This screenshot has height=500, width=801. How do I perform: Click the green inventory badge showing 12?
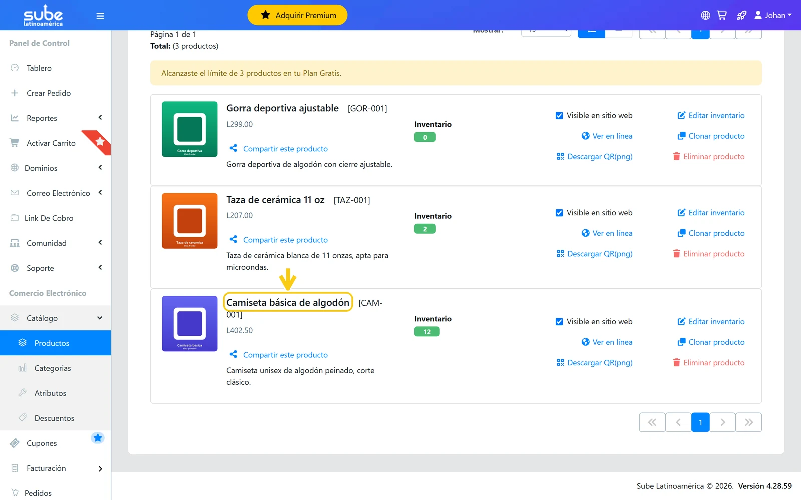click(x=427, y=332)
